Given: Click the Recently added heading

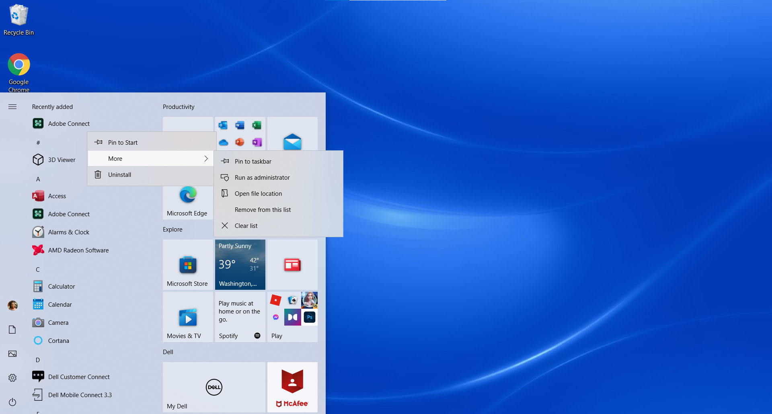Looking at the screenshot, I should pyautogui.click(x=52, y=107).
